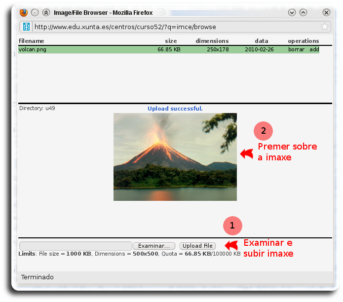This screenshot has width=343, height=302.
Task: Click the site favicon in address bar
Action: [27, 27]
